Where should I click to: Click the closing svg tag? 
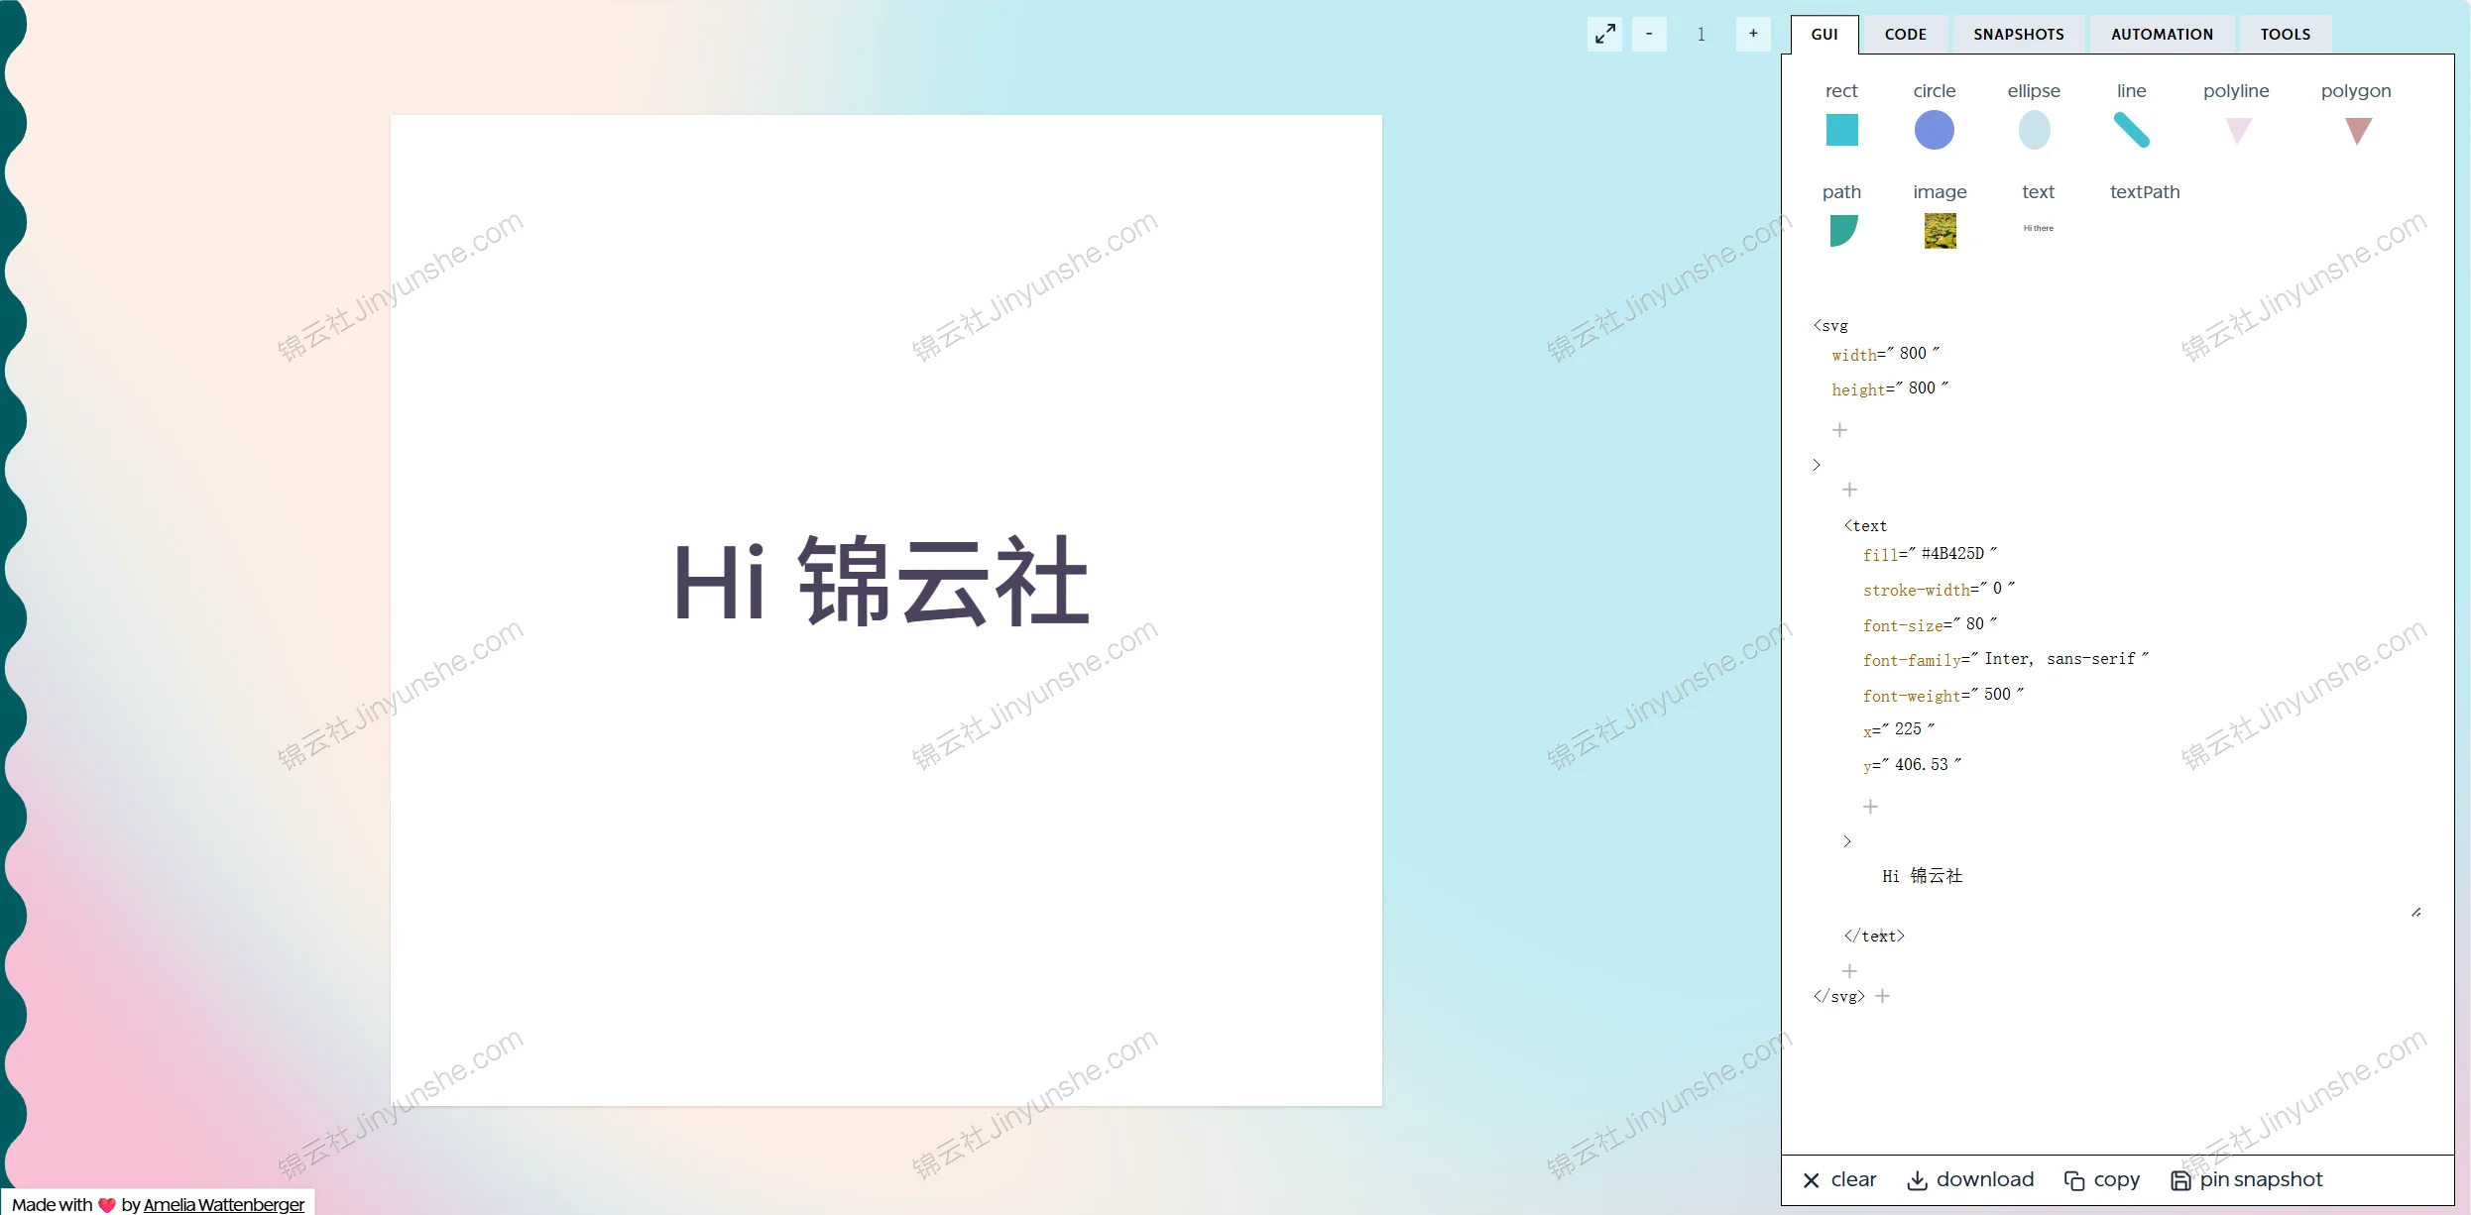pyautogui.click(x=1839, y=997)
